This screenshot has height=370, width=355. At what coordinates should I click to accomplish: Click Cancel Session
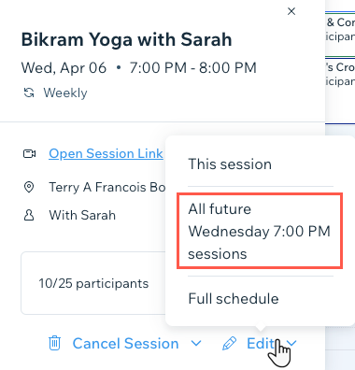tap(125, 344)
